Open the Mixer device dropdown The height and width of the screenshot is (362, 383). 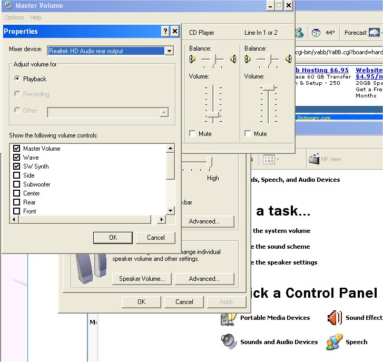click(169, 51)
